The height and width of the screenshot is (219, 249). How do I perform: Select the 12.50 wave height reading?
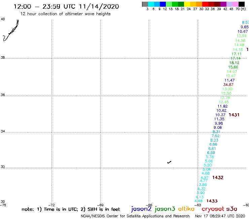(226, 93)
